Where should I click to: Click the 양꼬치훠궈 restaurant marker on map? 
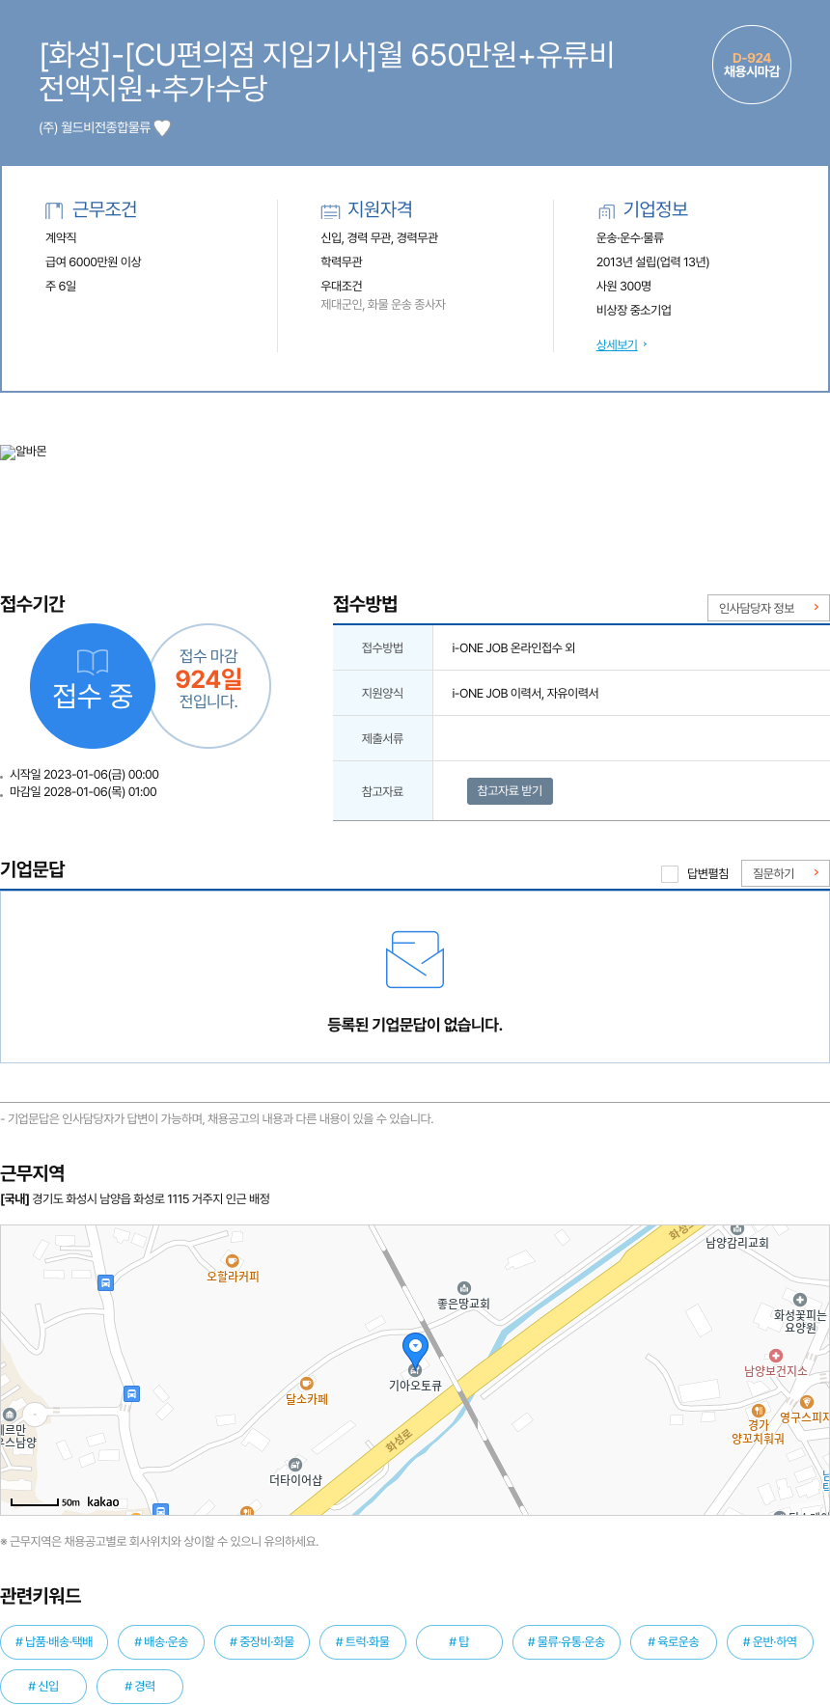[759, 1411]
